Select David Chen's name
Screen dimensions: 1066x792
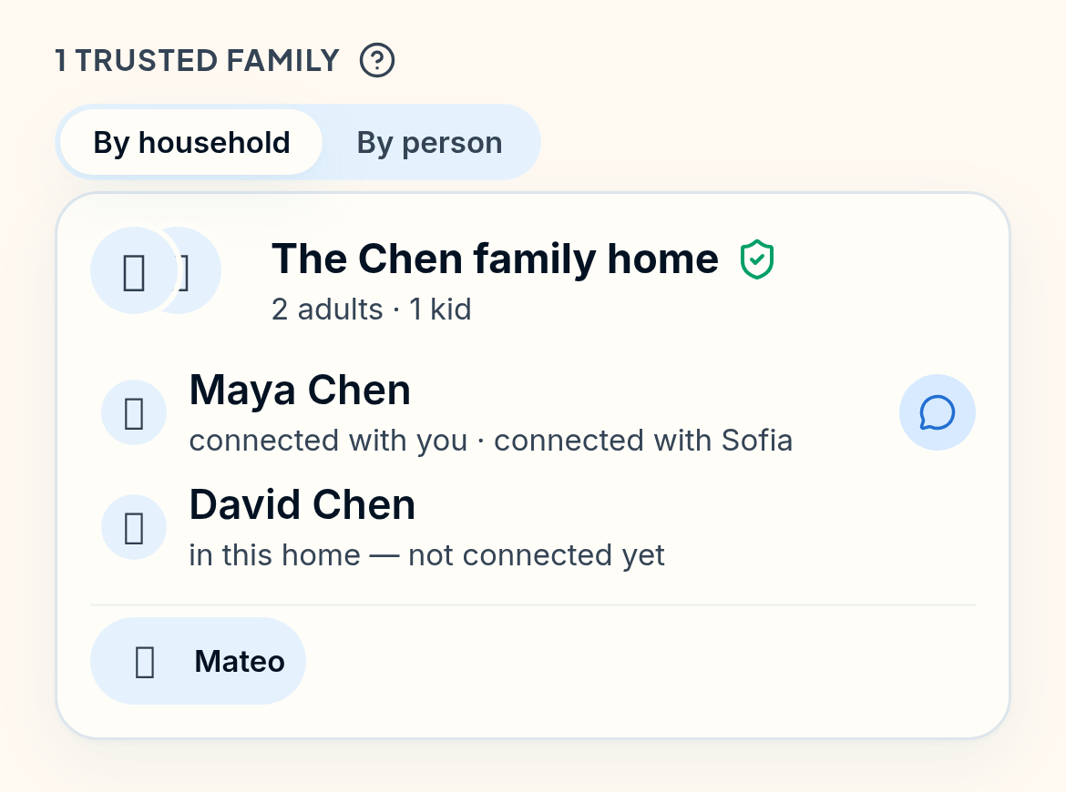(x=302, y=504)
